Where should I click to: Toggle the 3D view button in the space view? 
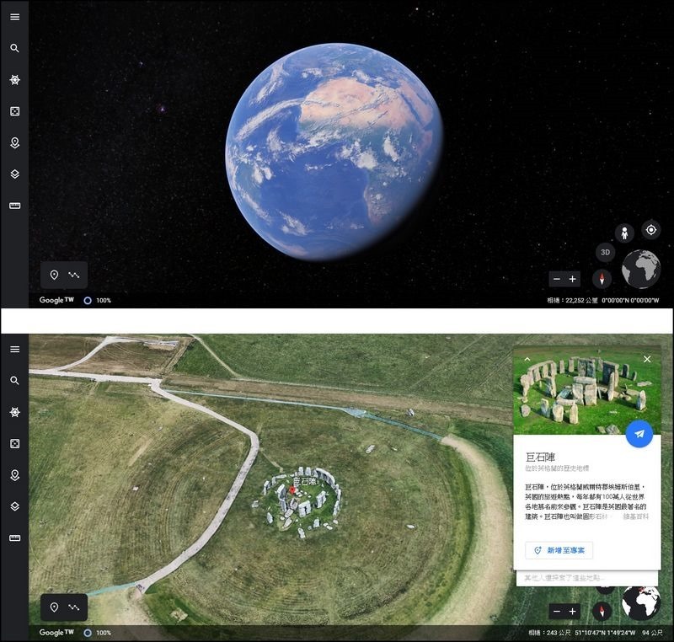605,252
